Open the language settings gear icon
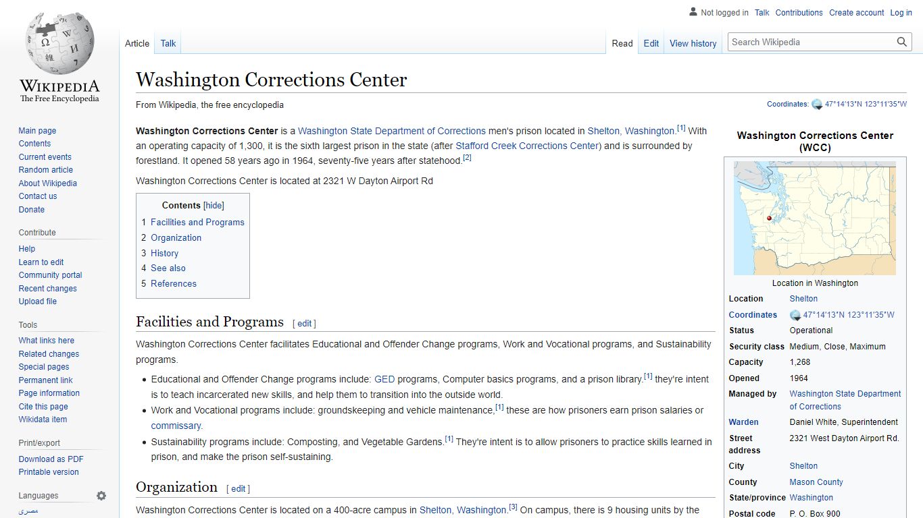Screen dimensions: 923x518 [101, 496]
